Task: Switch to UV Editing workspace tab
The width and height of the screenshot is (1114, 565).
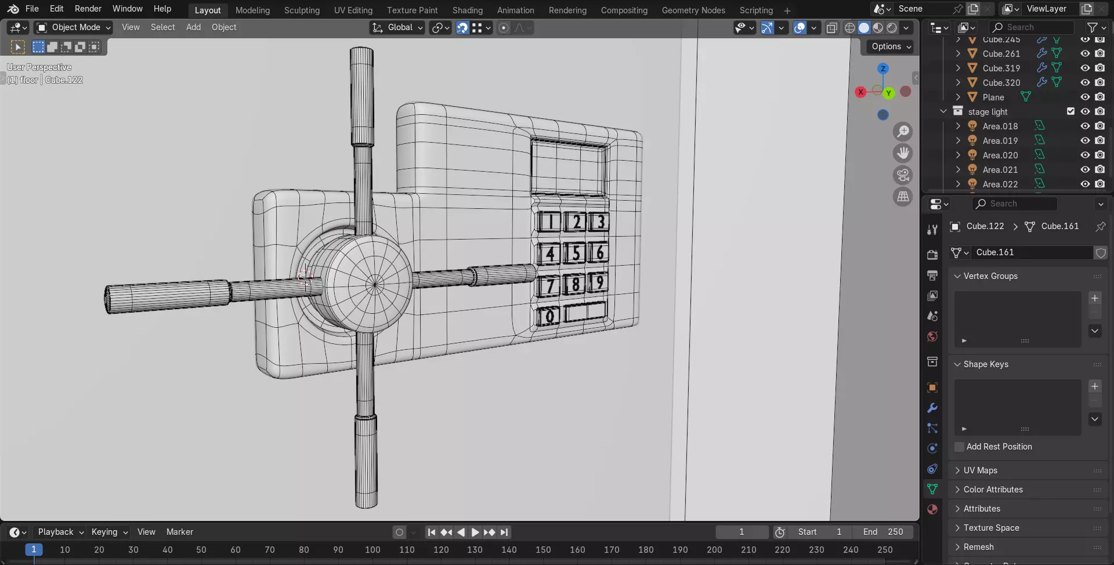Action: tap(353, 10)
